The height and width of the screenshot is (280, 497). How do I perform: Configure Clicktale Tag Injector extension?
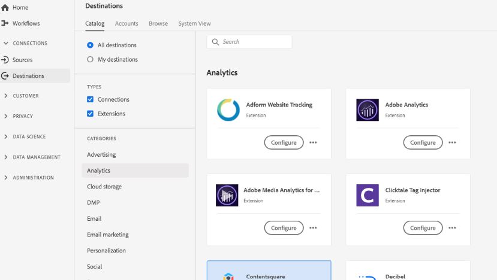423,228
